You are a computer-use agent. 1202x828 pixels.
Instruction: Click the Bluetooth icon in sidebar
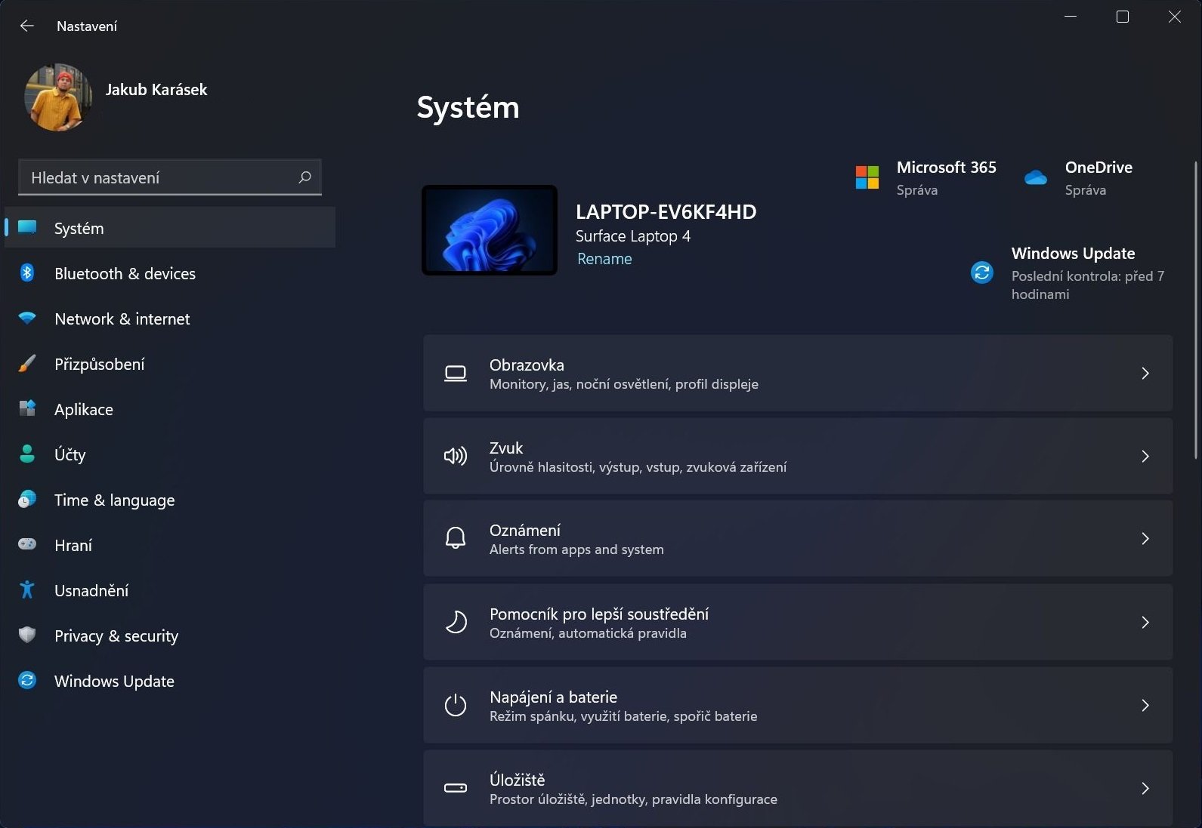[x=27, y=272]
